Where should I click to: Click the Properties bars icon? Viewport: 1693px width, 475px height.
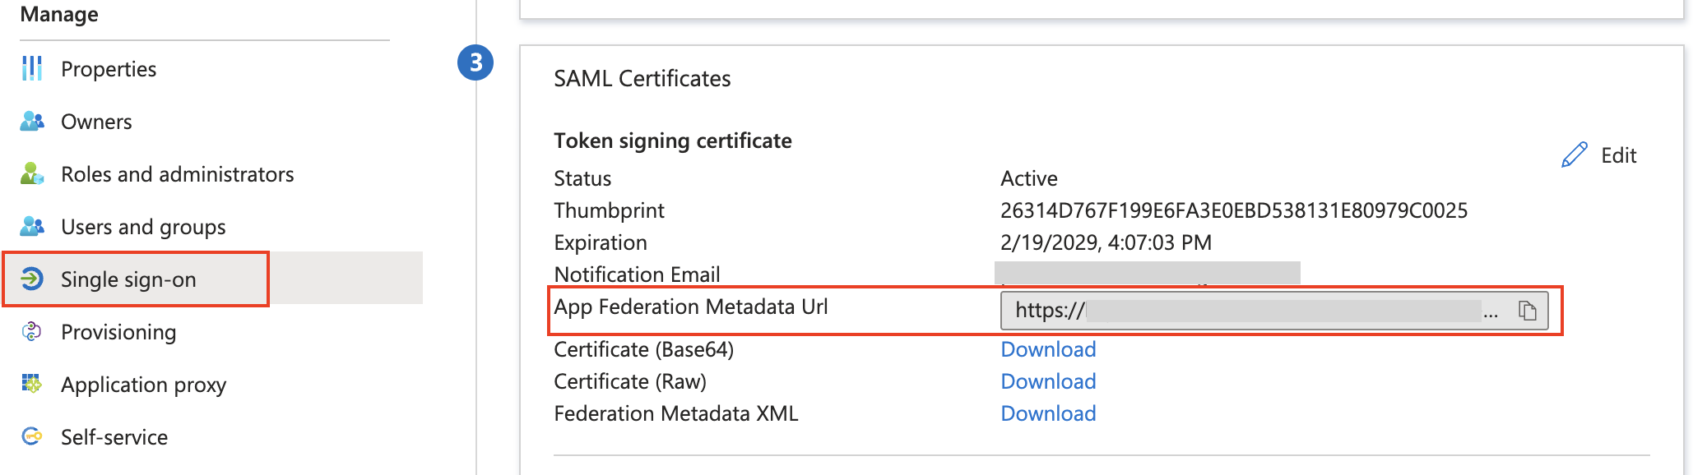tap(32, 69)
